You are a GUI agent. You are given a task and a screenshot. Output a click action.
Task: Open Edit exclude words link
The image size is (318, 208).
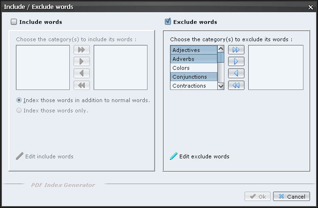pos(204,156)
